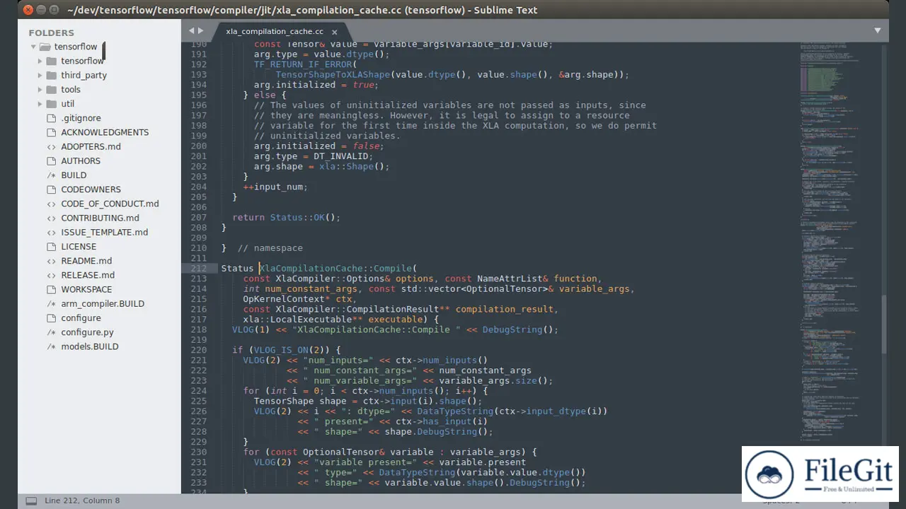Open the panel switcher icon in status bar
The height and width of the screenshot is (509, 906).
(x=31, y=501)
